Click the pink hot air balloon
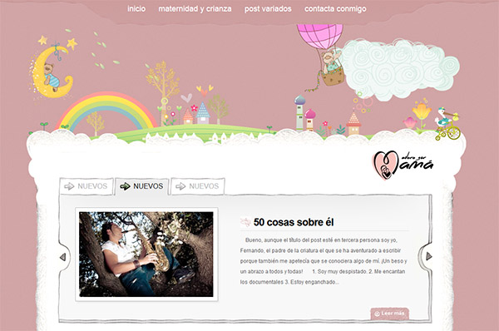This screenshot has width=499, height=331. tap(320, 36)
